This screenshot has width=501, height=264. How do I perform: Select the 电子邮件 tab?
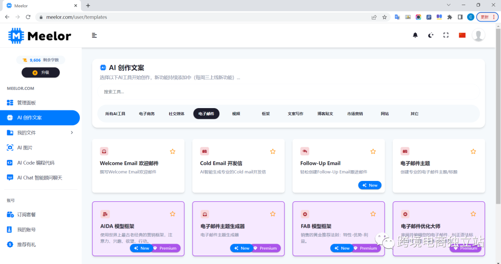pyautogui.click(x=206, y=114)
